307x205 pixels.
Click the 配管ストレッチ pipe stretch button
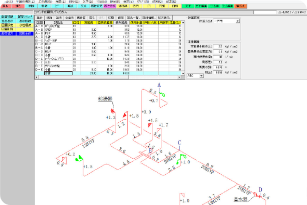pos(25,17)
